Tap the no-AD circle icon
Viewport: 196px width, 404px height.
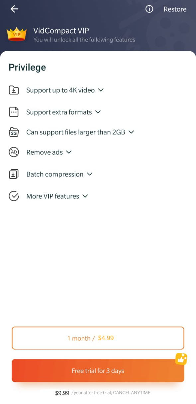point(14,152)
